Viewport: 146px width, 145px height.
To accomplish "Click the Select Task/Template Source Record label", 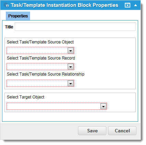I will [x=41, y=58].
